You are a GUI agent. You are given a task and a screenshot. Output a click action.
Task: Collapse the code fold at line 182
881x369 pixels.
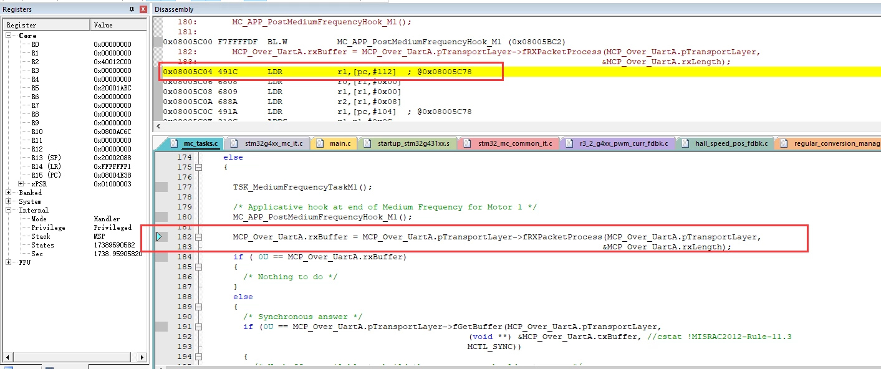coord(199,237)
